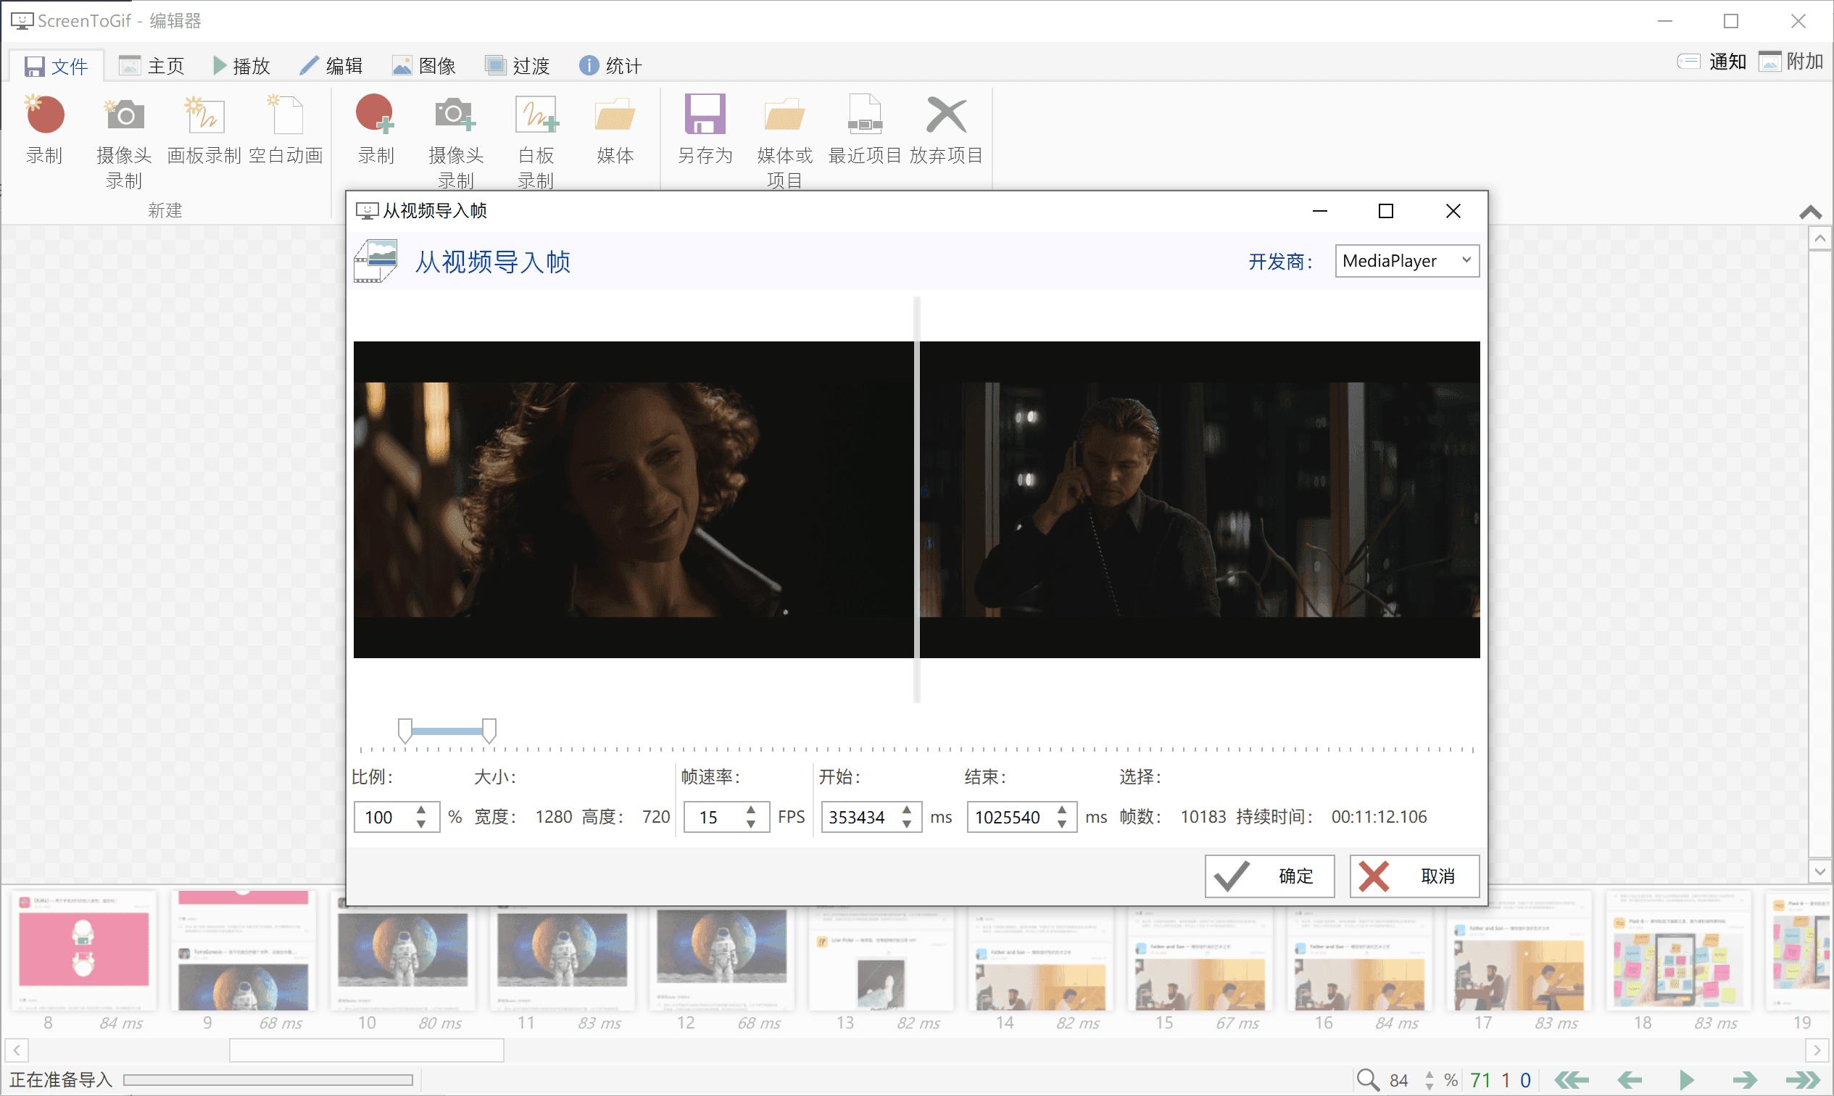1834x1096 pixels.
Task: Create a 空白动画 blank animation
Action: 286,129
